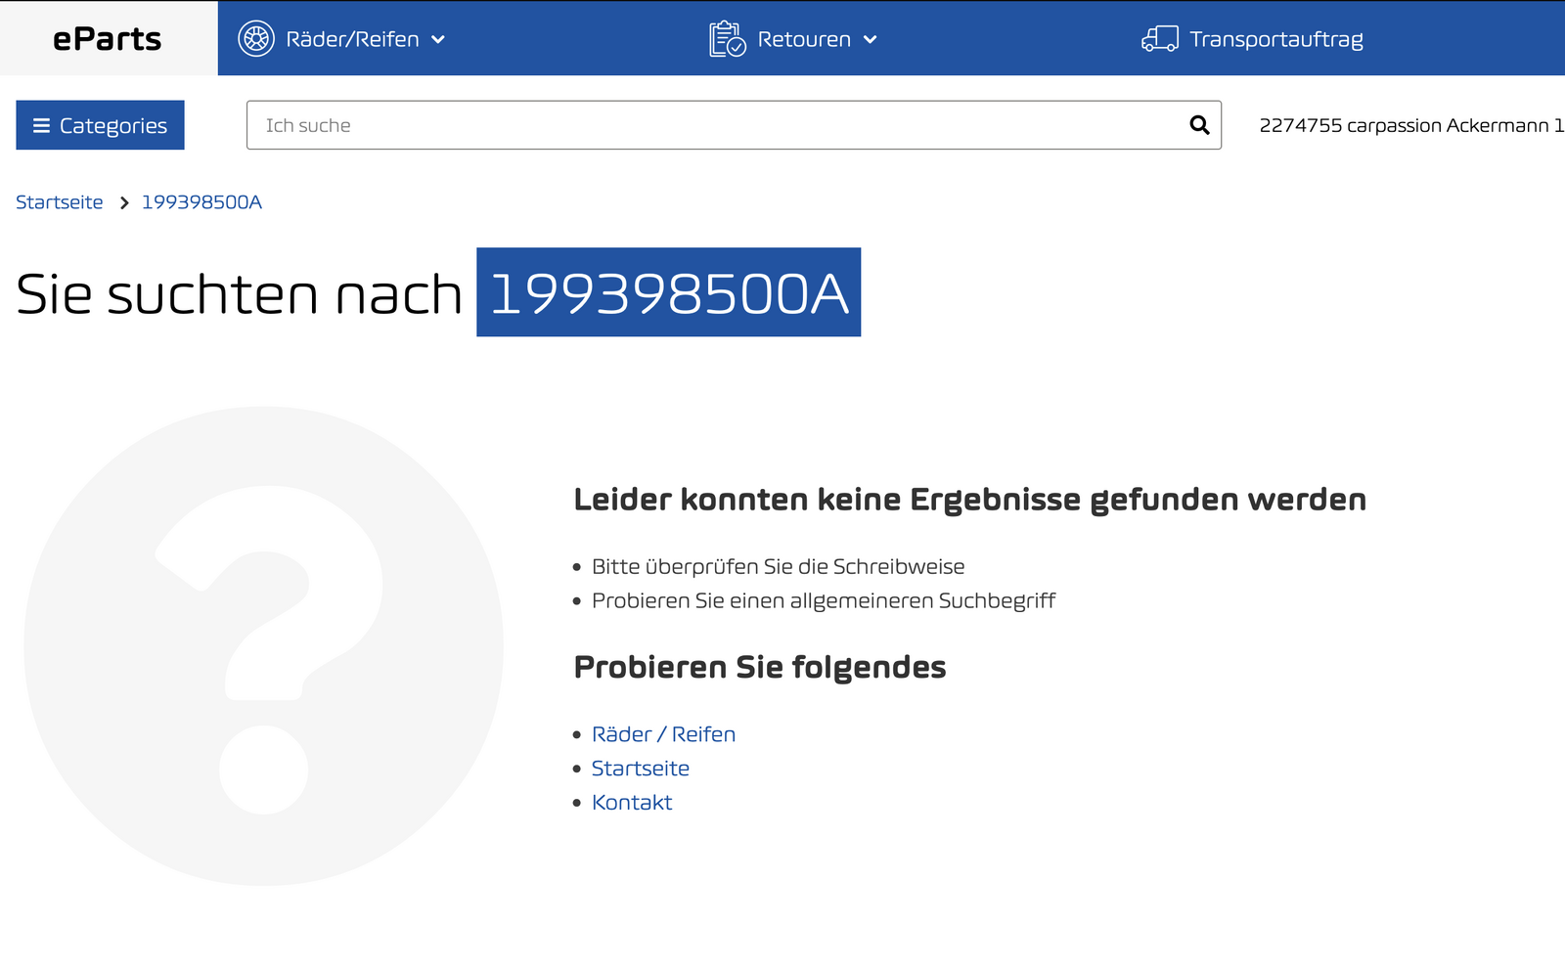1565x968 pixels.
Task: Click the 199398500A breadcrumb link
Action: click(201, 202)
